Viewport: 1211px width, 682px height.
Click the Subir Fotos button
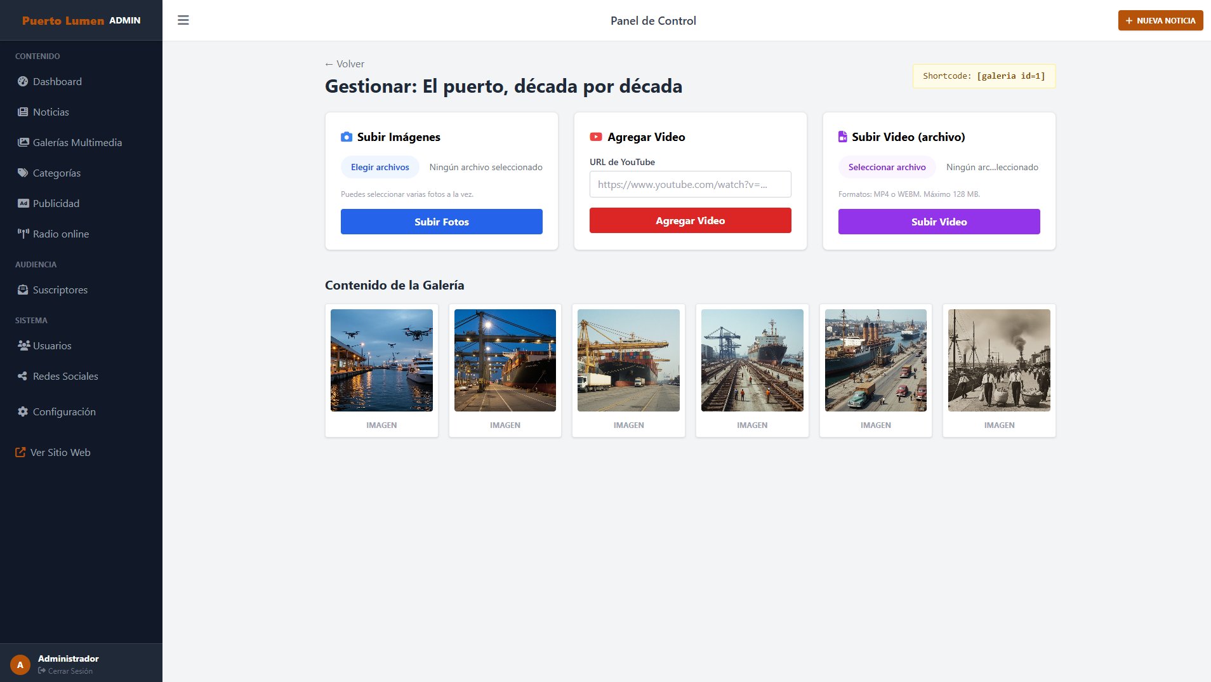(442, 222)
